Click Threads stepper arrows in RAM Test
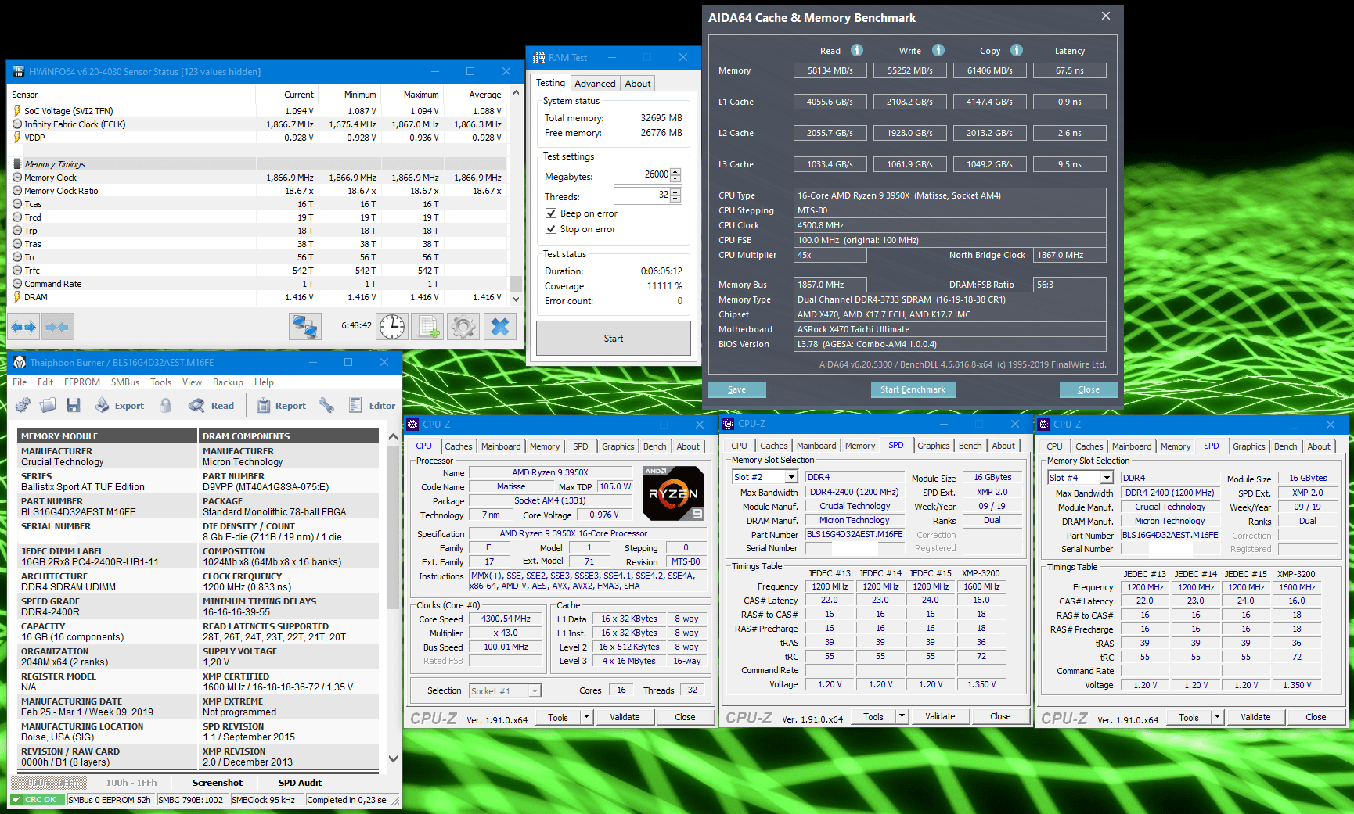 [x=676, y=195]
